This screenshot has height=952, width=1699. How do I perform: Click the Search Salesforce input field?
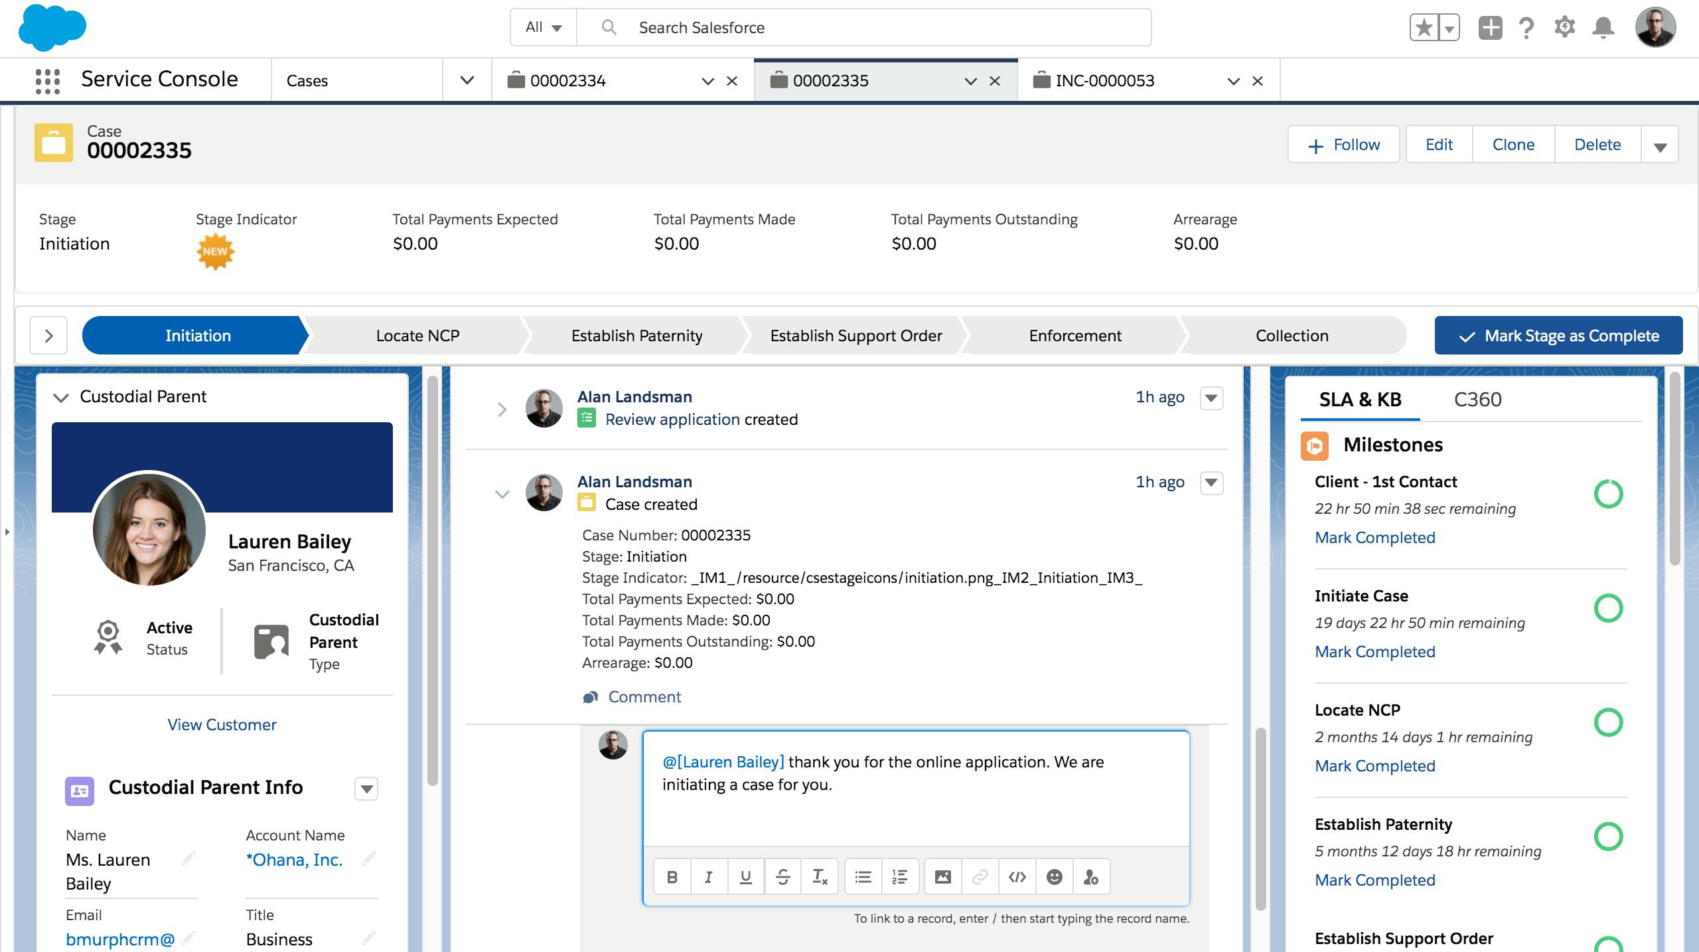coord(863,28)
